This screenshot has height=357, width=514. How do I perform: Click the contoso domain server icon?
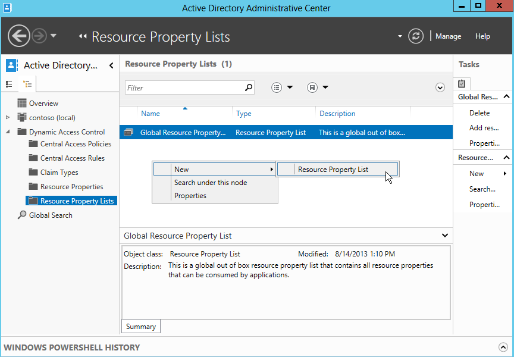pyautogui.click(x=22, y=117)
